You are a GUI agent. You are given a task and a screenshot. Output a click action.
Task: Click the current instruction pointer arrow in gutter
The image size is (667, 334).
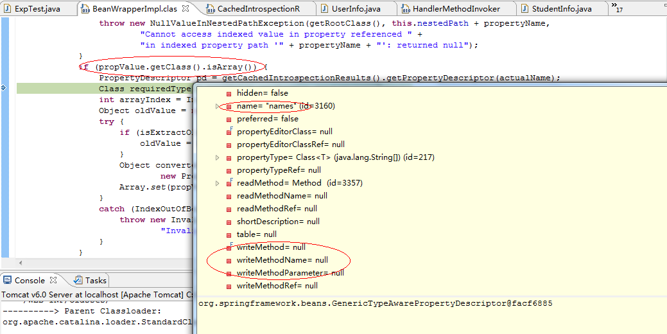point(4,87)
